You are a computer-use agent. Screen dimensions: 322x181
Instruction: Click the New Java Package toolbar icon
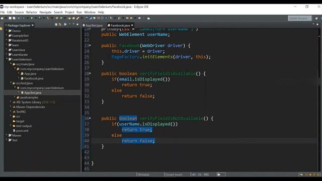pyautogui.click(x=57, y=18)
